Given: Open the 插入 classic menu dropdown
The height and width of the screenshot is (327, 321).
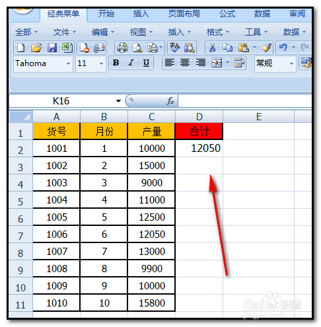Looking at the screenshot, I should tap(180, 32).
